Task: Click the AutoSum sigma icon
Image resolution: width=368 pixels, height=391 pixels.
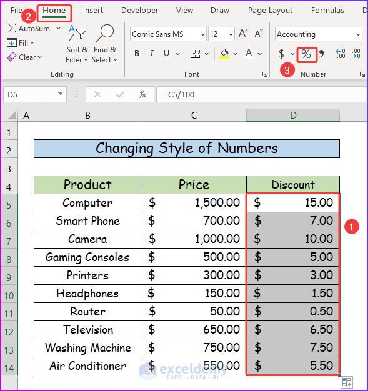Action: click(x=11, y=29)
